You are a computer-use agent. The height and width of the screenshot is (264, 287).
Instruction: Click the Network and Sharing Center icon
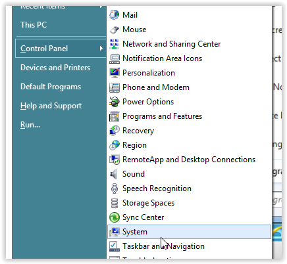tap(115, 44)
